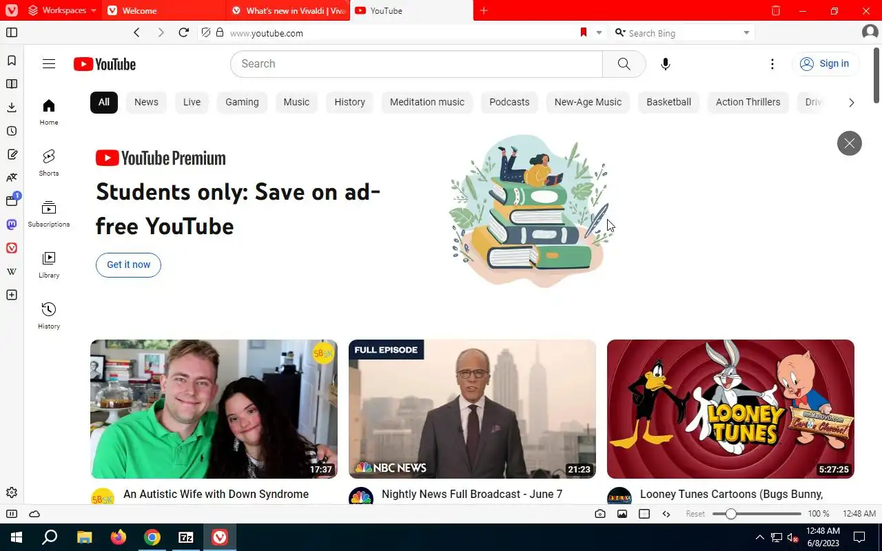
Task: Select the News filter chip
Action: pos(146,102)
